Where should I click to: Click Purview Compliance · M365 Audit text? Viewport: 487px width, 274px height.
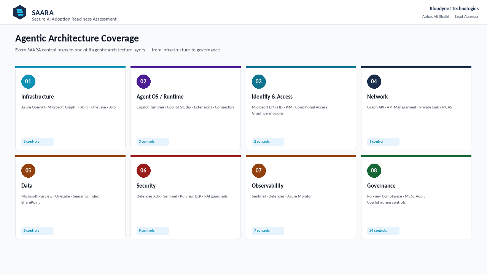click(396, 196)
